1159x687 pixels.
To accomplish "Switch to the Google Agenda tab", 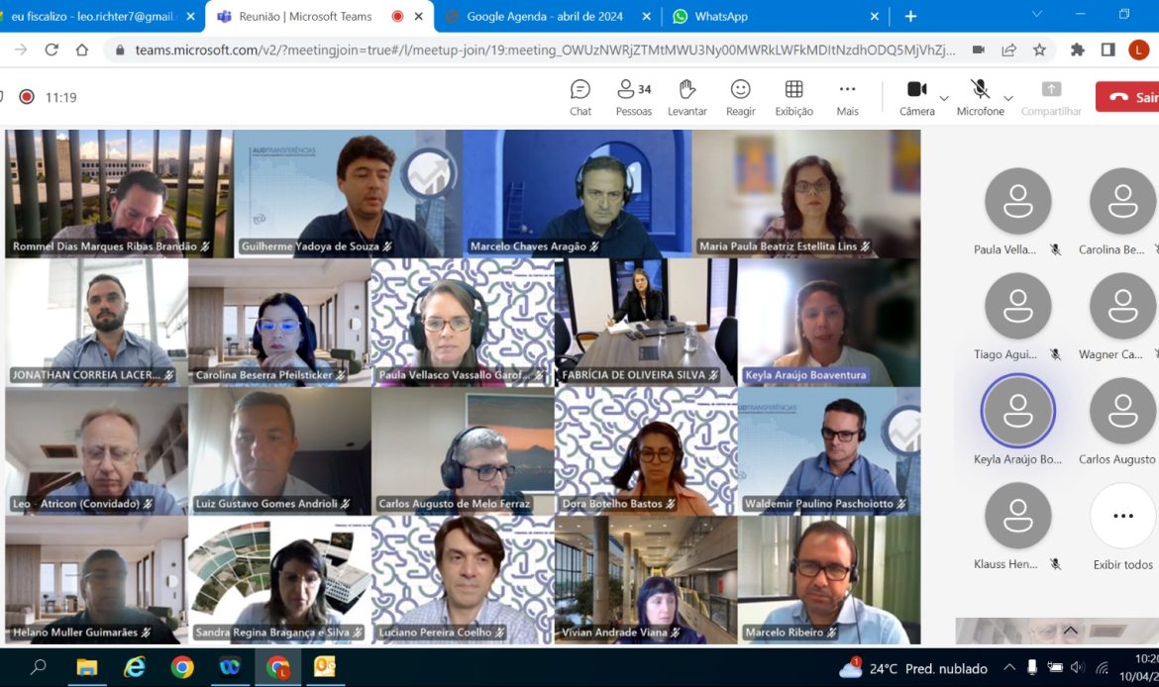I will pos(546,16).
